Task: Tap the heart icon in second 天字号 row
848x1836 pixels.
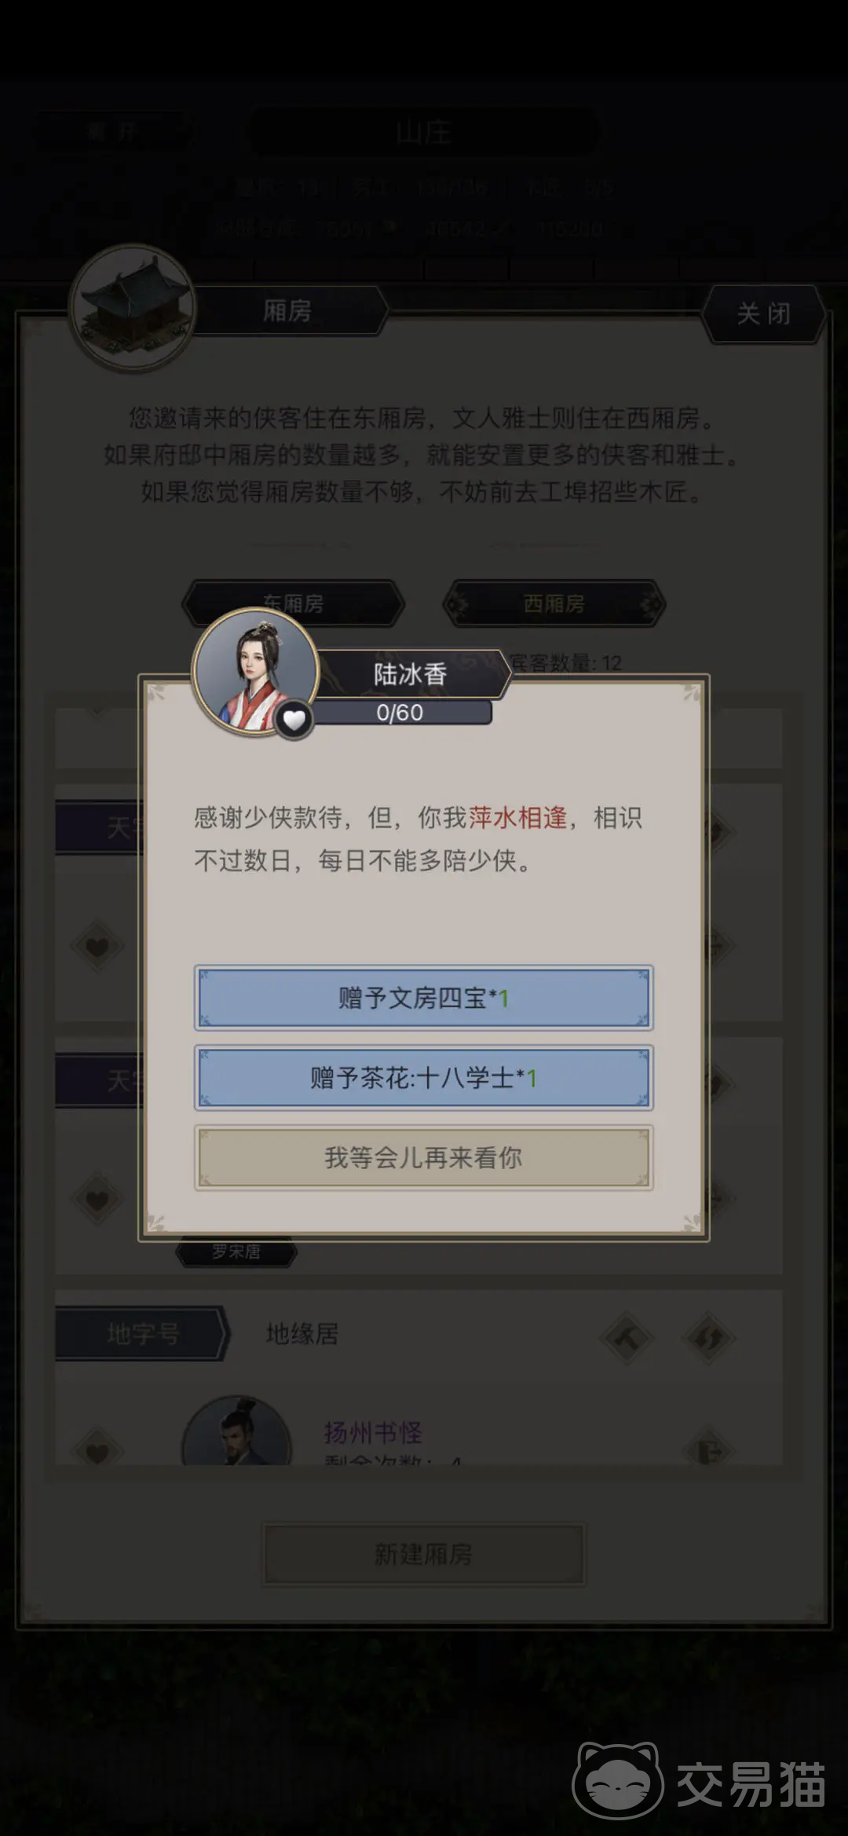Action: [97, 1200]
